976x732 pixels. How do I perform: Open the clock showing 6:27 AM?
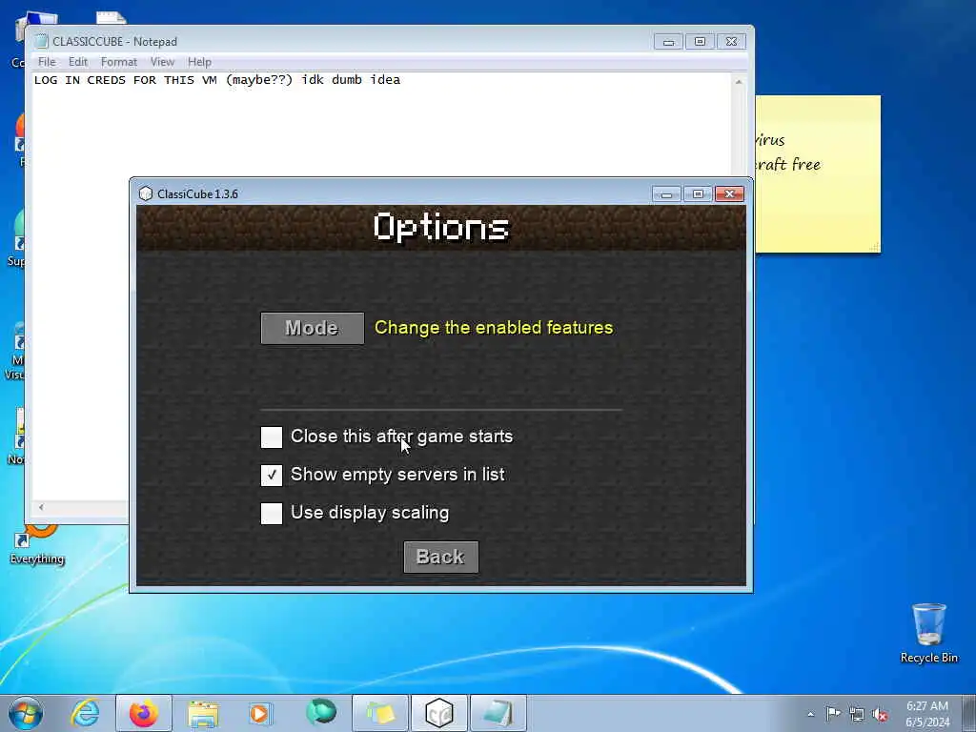tap(927, 714)
